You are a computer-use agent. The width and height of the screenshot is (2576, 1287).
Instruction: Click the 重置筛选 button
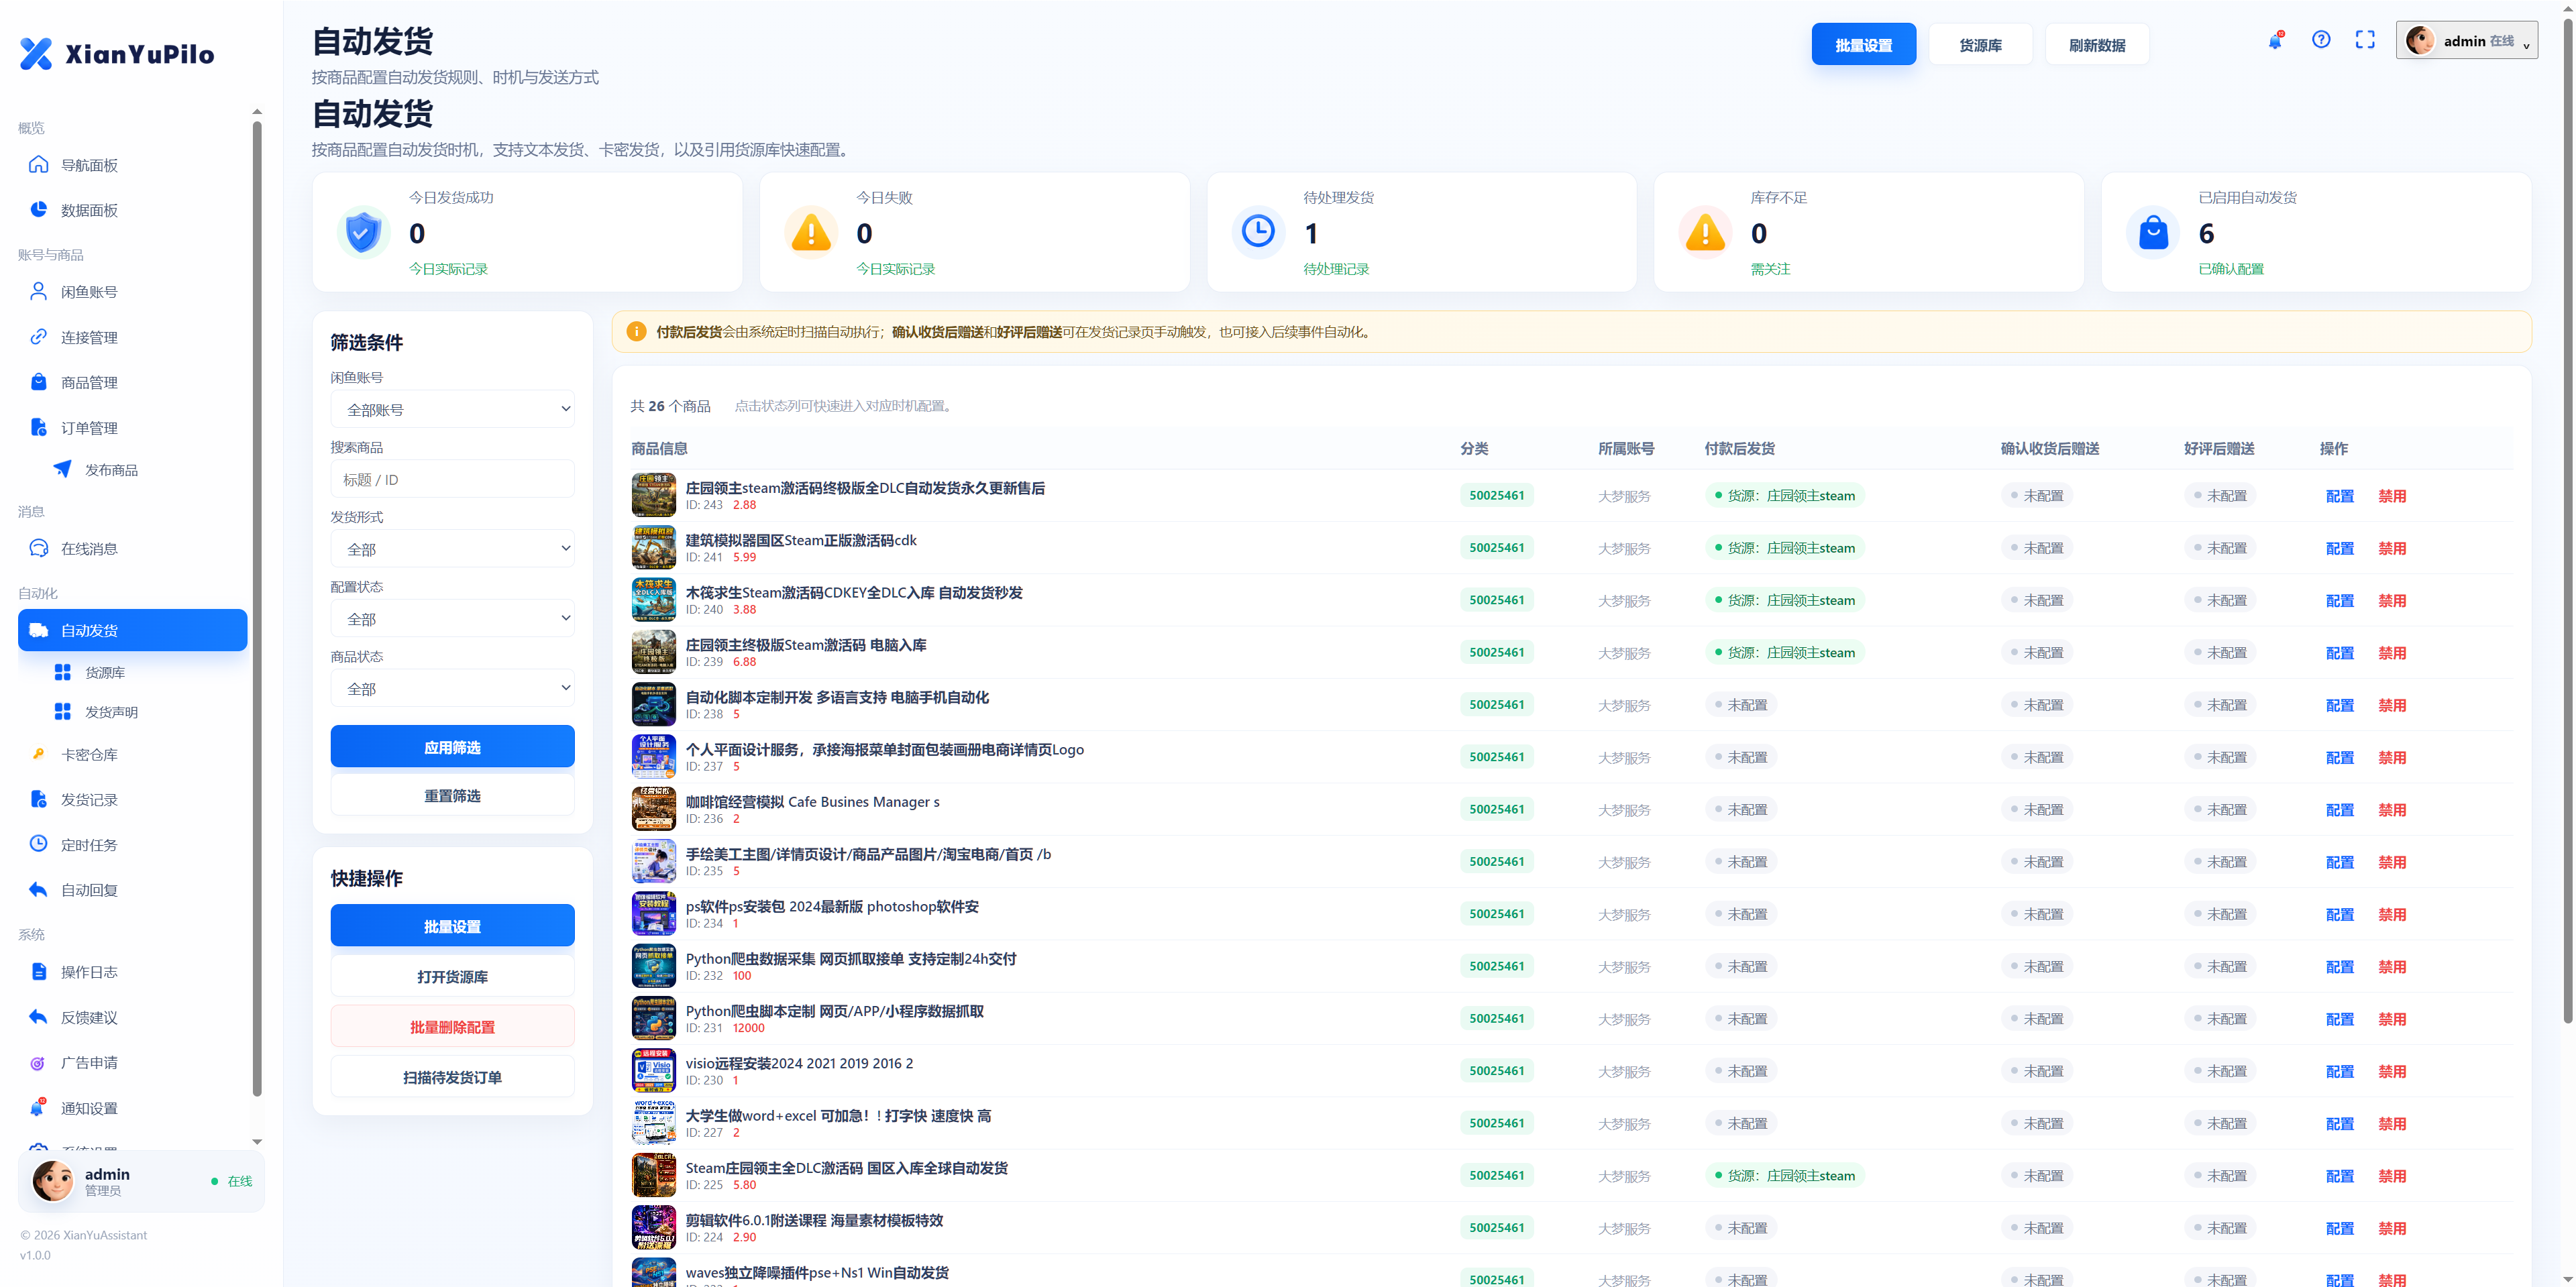(452, 795)
